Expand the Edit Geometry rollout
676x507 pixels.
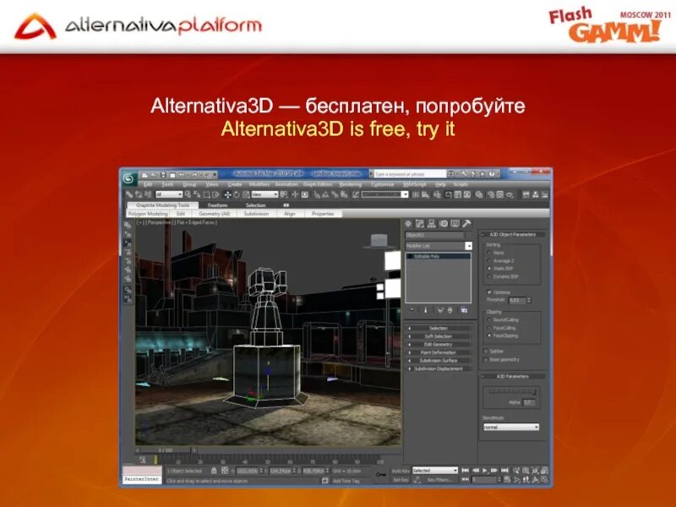[439, 345]
